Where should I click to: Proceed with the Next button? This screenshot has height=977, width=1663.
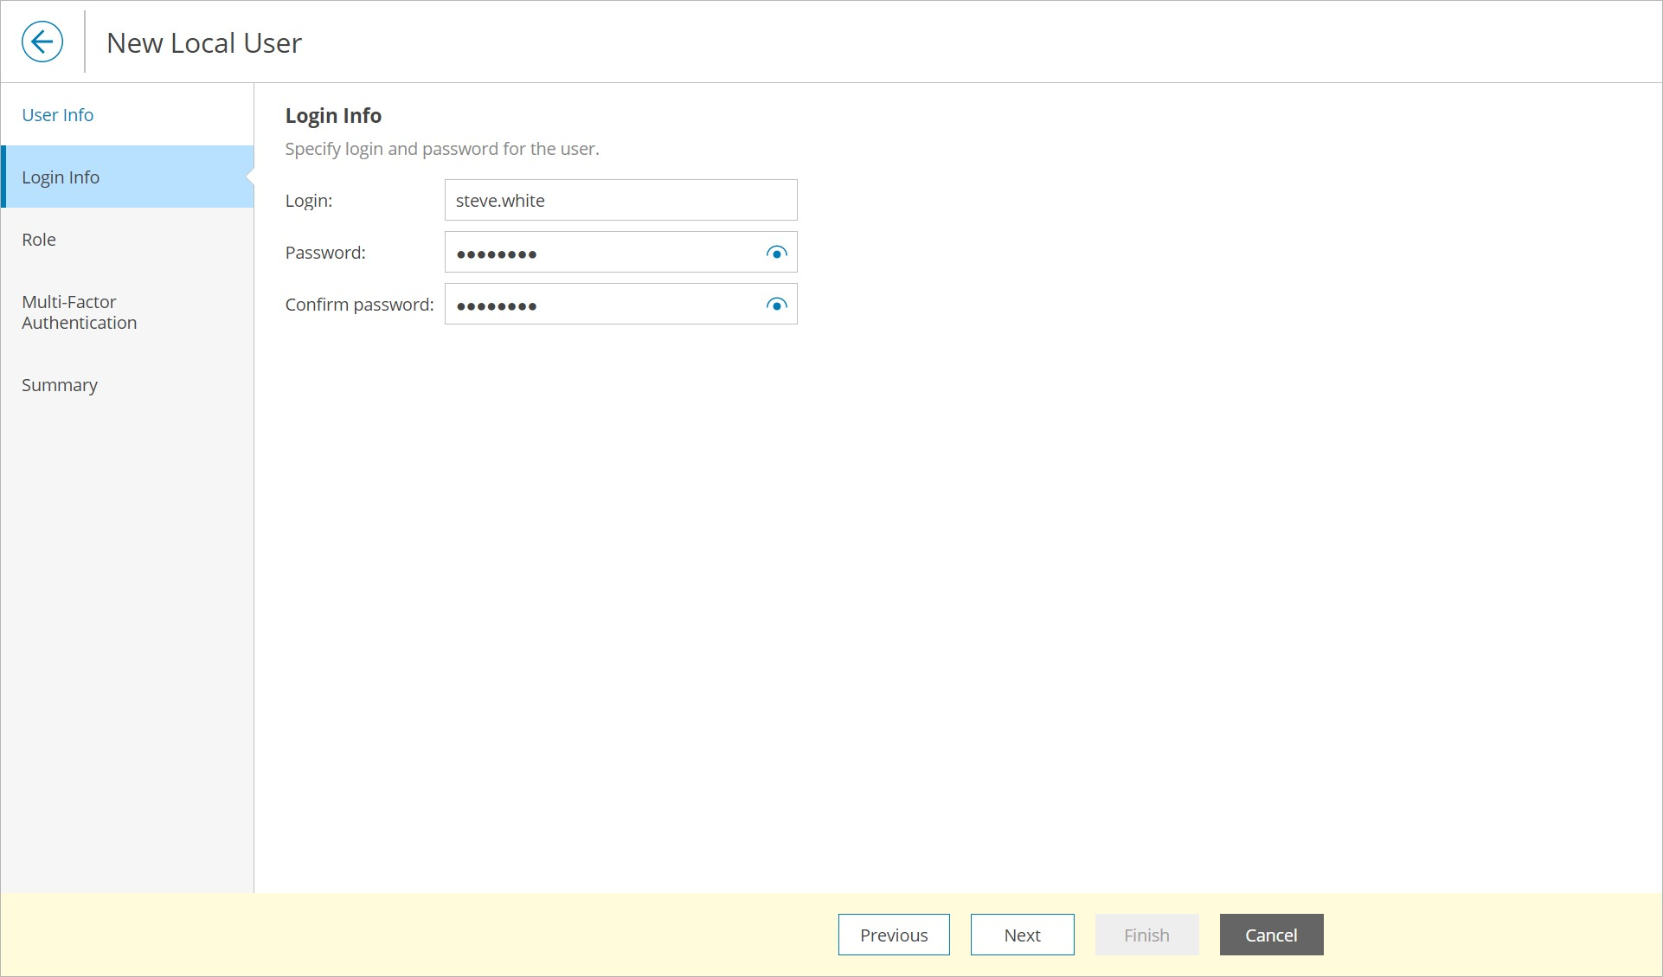click(1022, 935)
